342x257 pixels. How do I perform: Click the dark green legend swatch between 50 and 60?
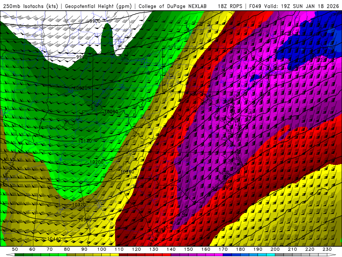tap(19, 255)
